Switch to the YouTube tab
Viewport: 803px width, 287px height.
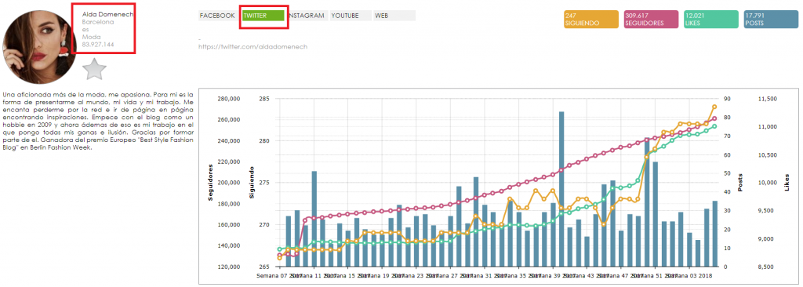[x=351, y=16]
